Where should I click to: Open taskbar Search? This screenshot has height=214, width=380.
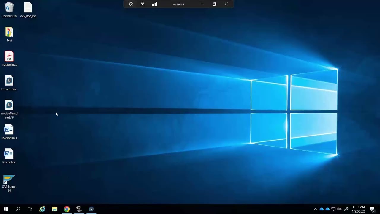(x=18, y=209)
